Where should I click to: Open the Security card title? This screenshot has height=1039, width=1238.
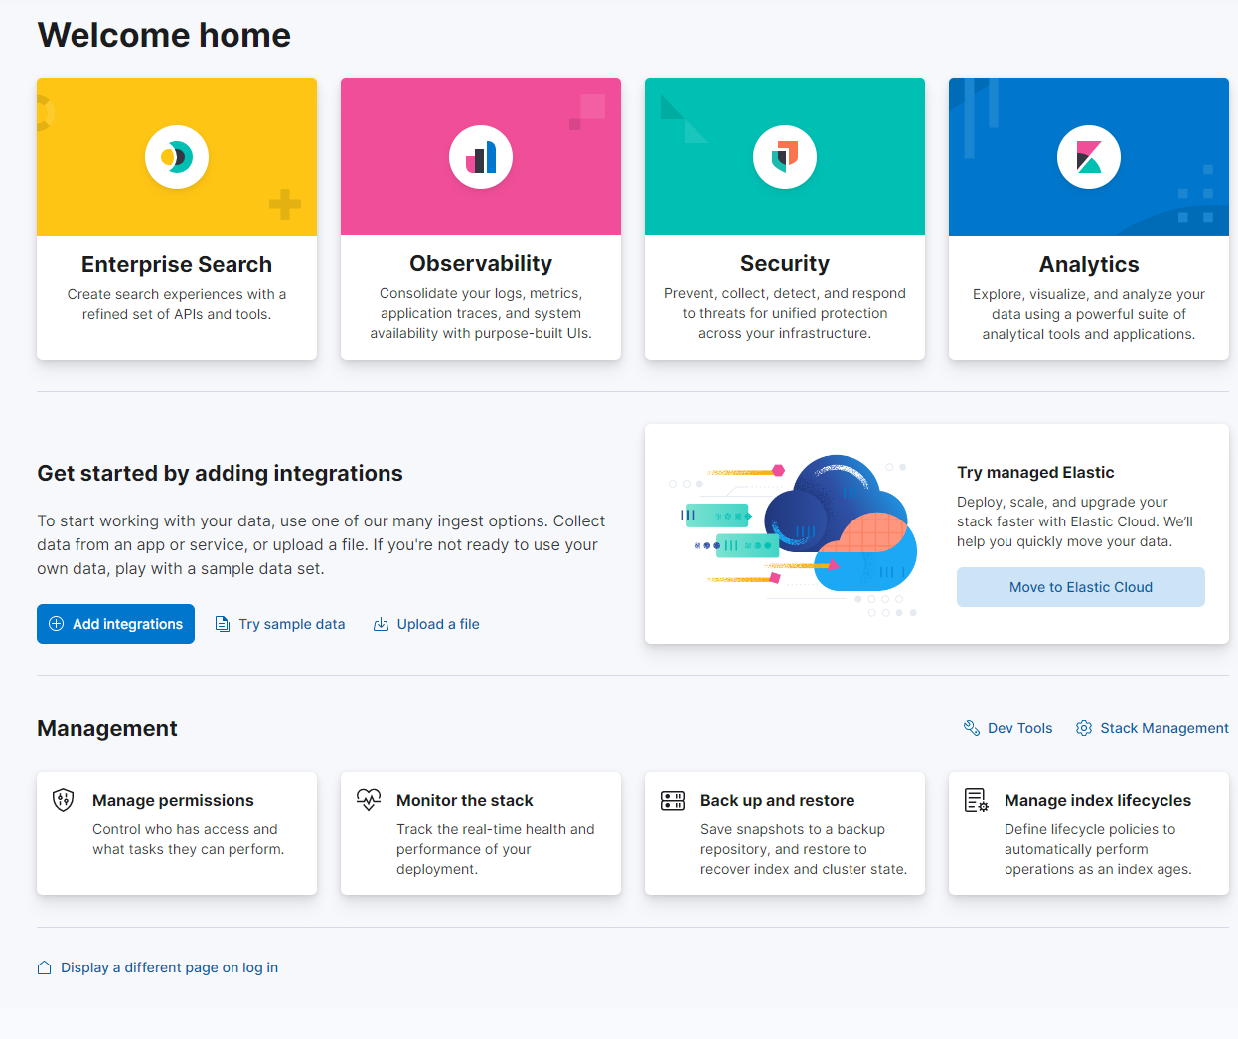[x=785, y=263]
